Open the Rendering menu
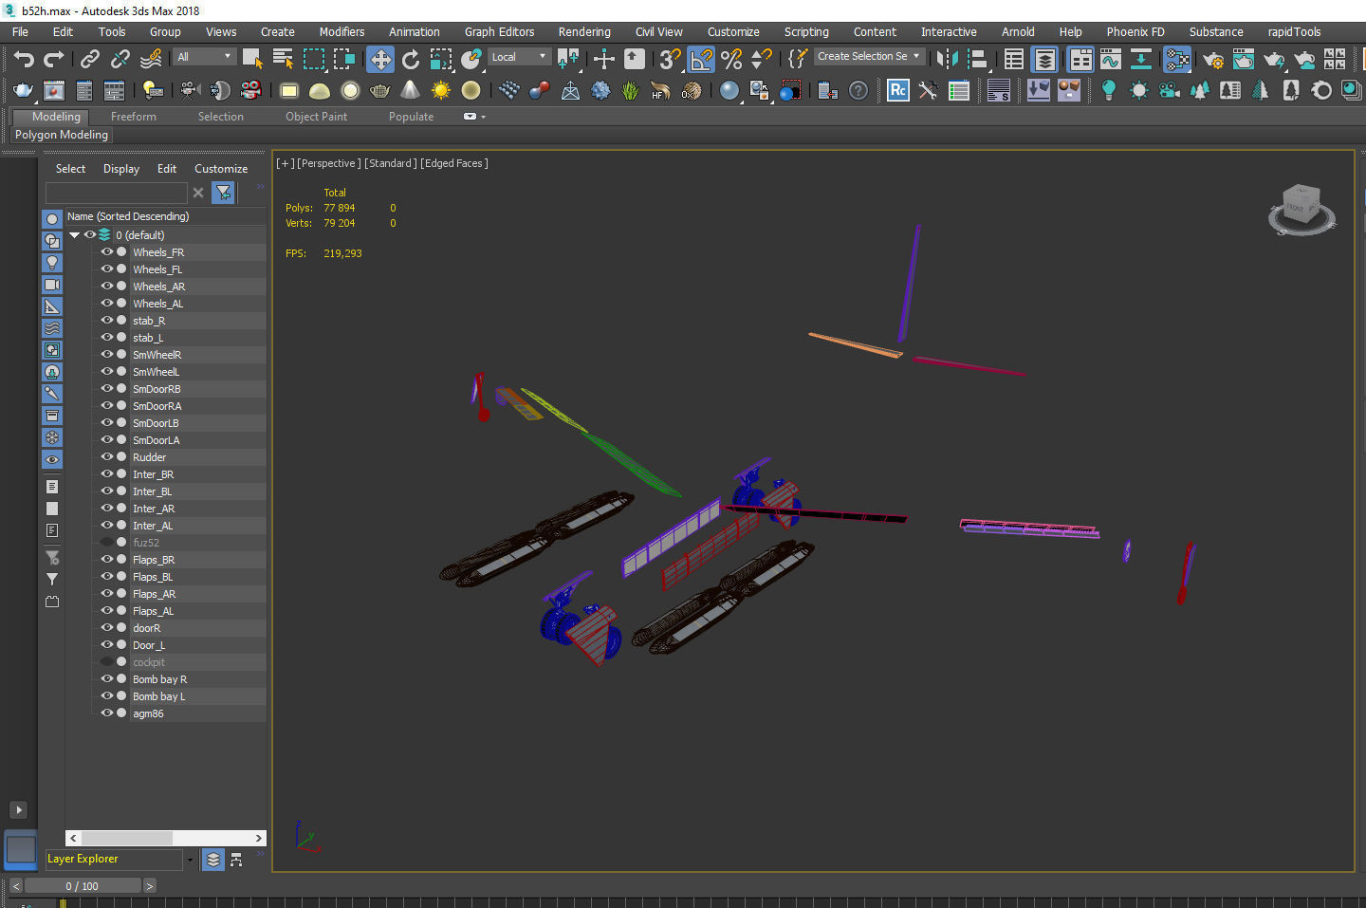 tap(584, 32)
